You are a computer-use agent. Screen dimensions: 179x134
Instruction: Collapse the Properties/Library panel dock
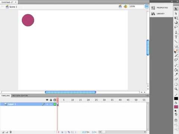(172, 1)
